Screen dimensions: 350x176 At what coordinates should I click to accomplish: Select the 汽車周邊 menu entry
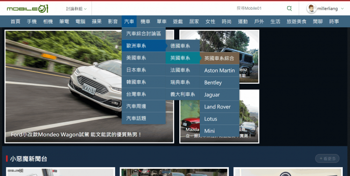(143, 106)
